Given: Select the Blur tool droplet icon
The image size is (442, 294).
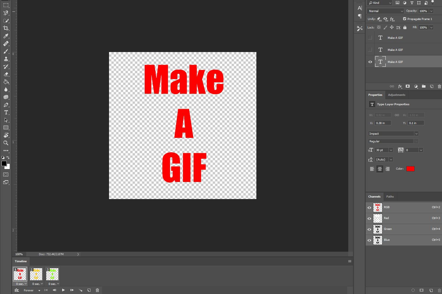Looking at the screenshot, I should [6, 89].
